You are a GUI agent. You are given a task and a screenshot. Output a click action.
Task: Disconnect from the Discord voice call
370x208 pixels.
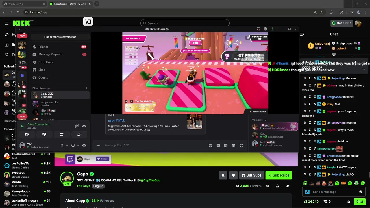(84, 126)
